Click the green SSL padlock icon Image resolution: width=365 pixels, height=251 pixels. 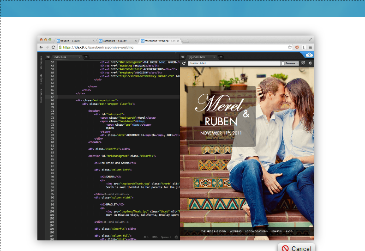point(60,47)
